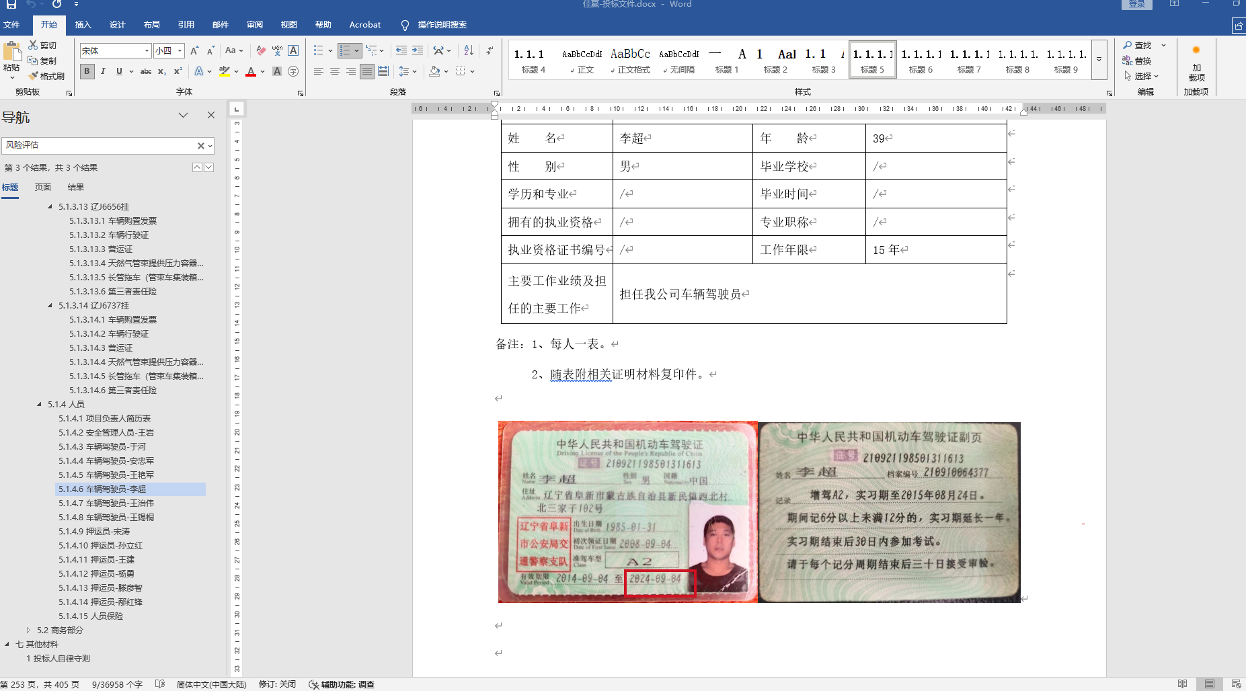The image size is (1246, 691).
Task: Switch navigation pane to the 页面 tab
Action: tap(43, 188)
